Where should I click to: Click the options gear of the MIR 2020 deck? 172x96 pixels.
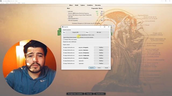click(x=104, y=17)
